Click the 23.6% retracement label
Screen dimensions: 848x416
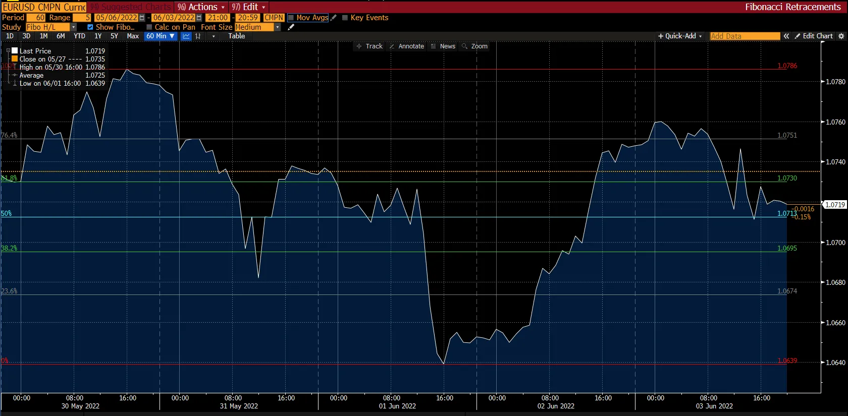pyautogui.click(x=9, y=291)
